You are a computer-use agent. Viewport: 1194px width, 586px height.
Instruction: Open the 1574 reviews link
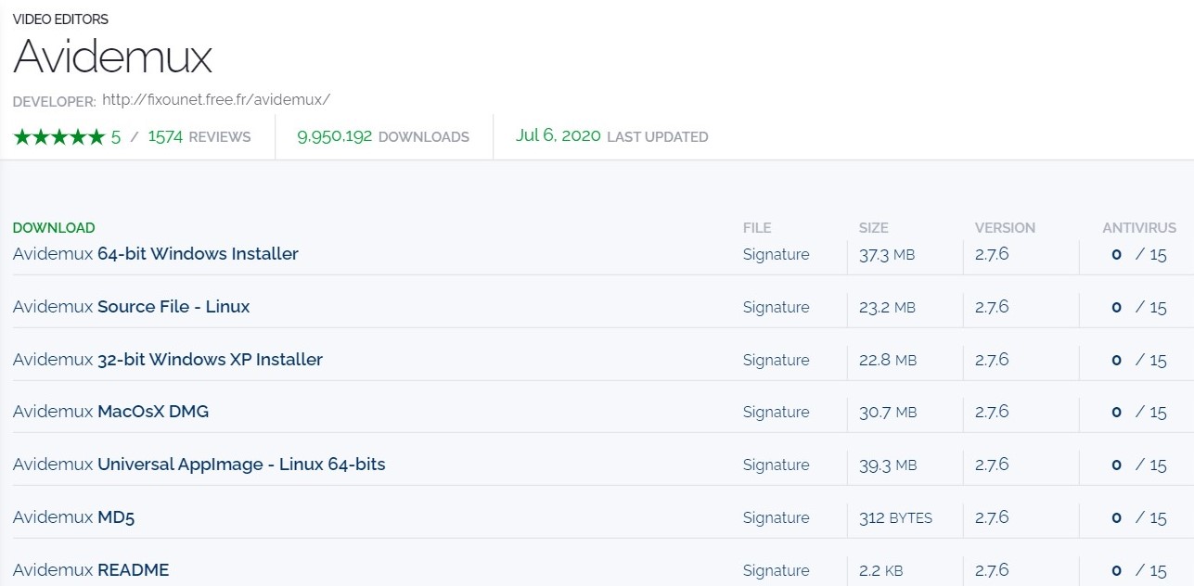coord(199,137)
